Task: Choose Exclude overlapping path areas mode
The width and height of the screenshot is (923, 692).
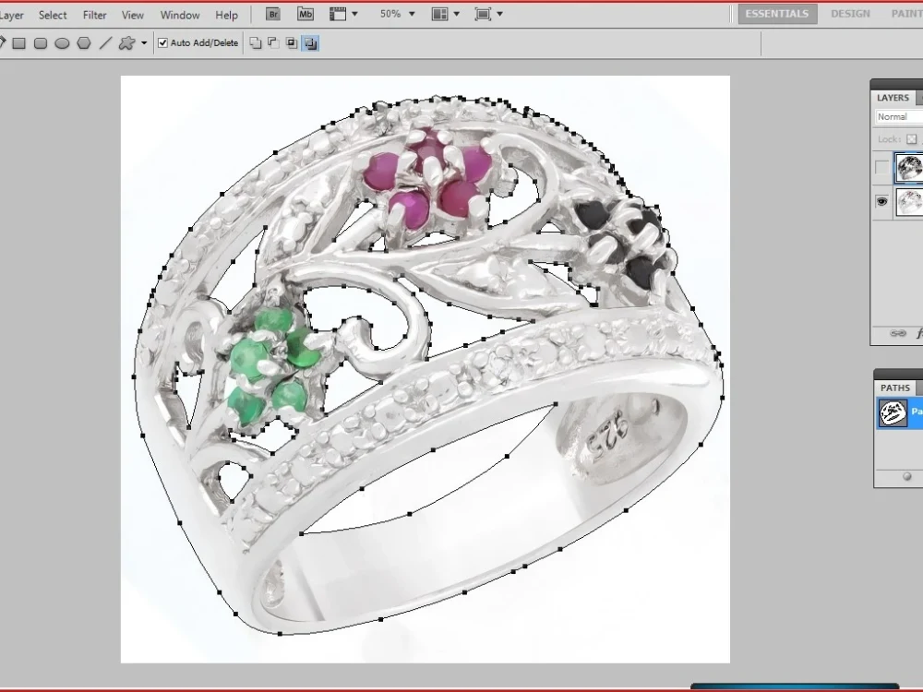Action: pos(310,43)
